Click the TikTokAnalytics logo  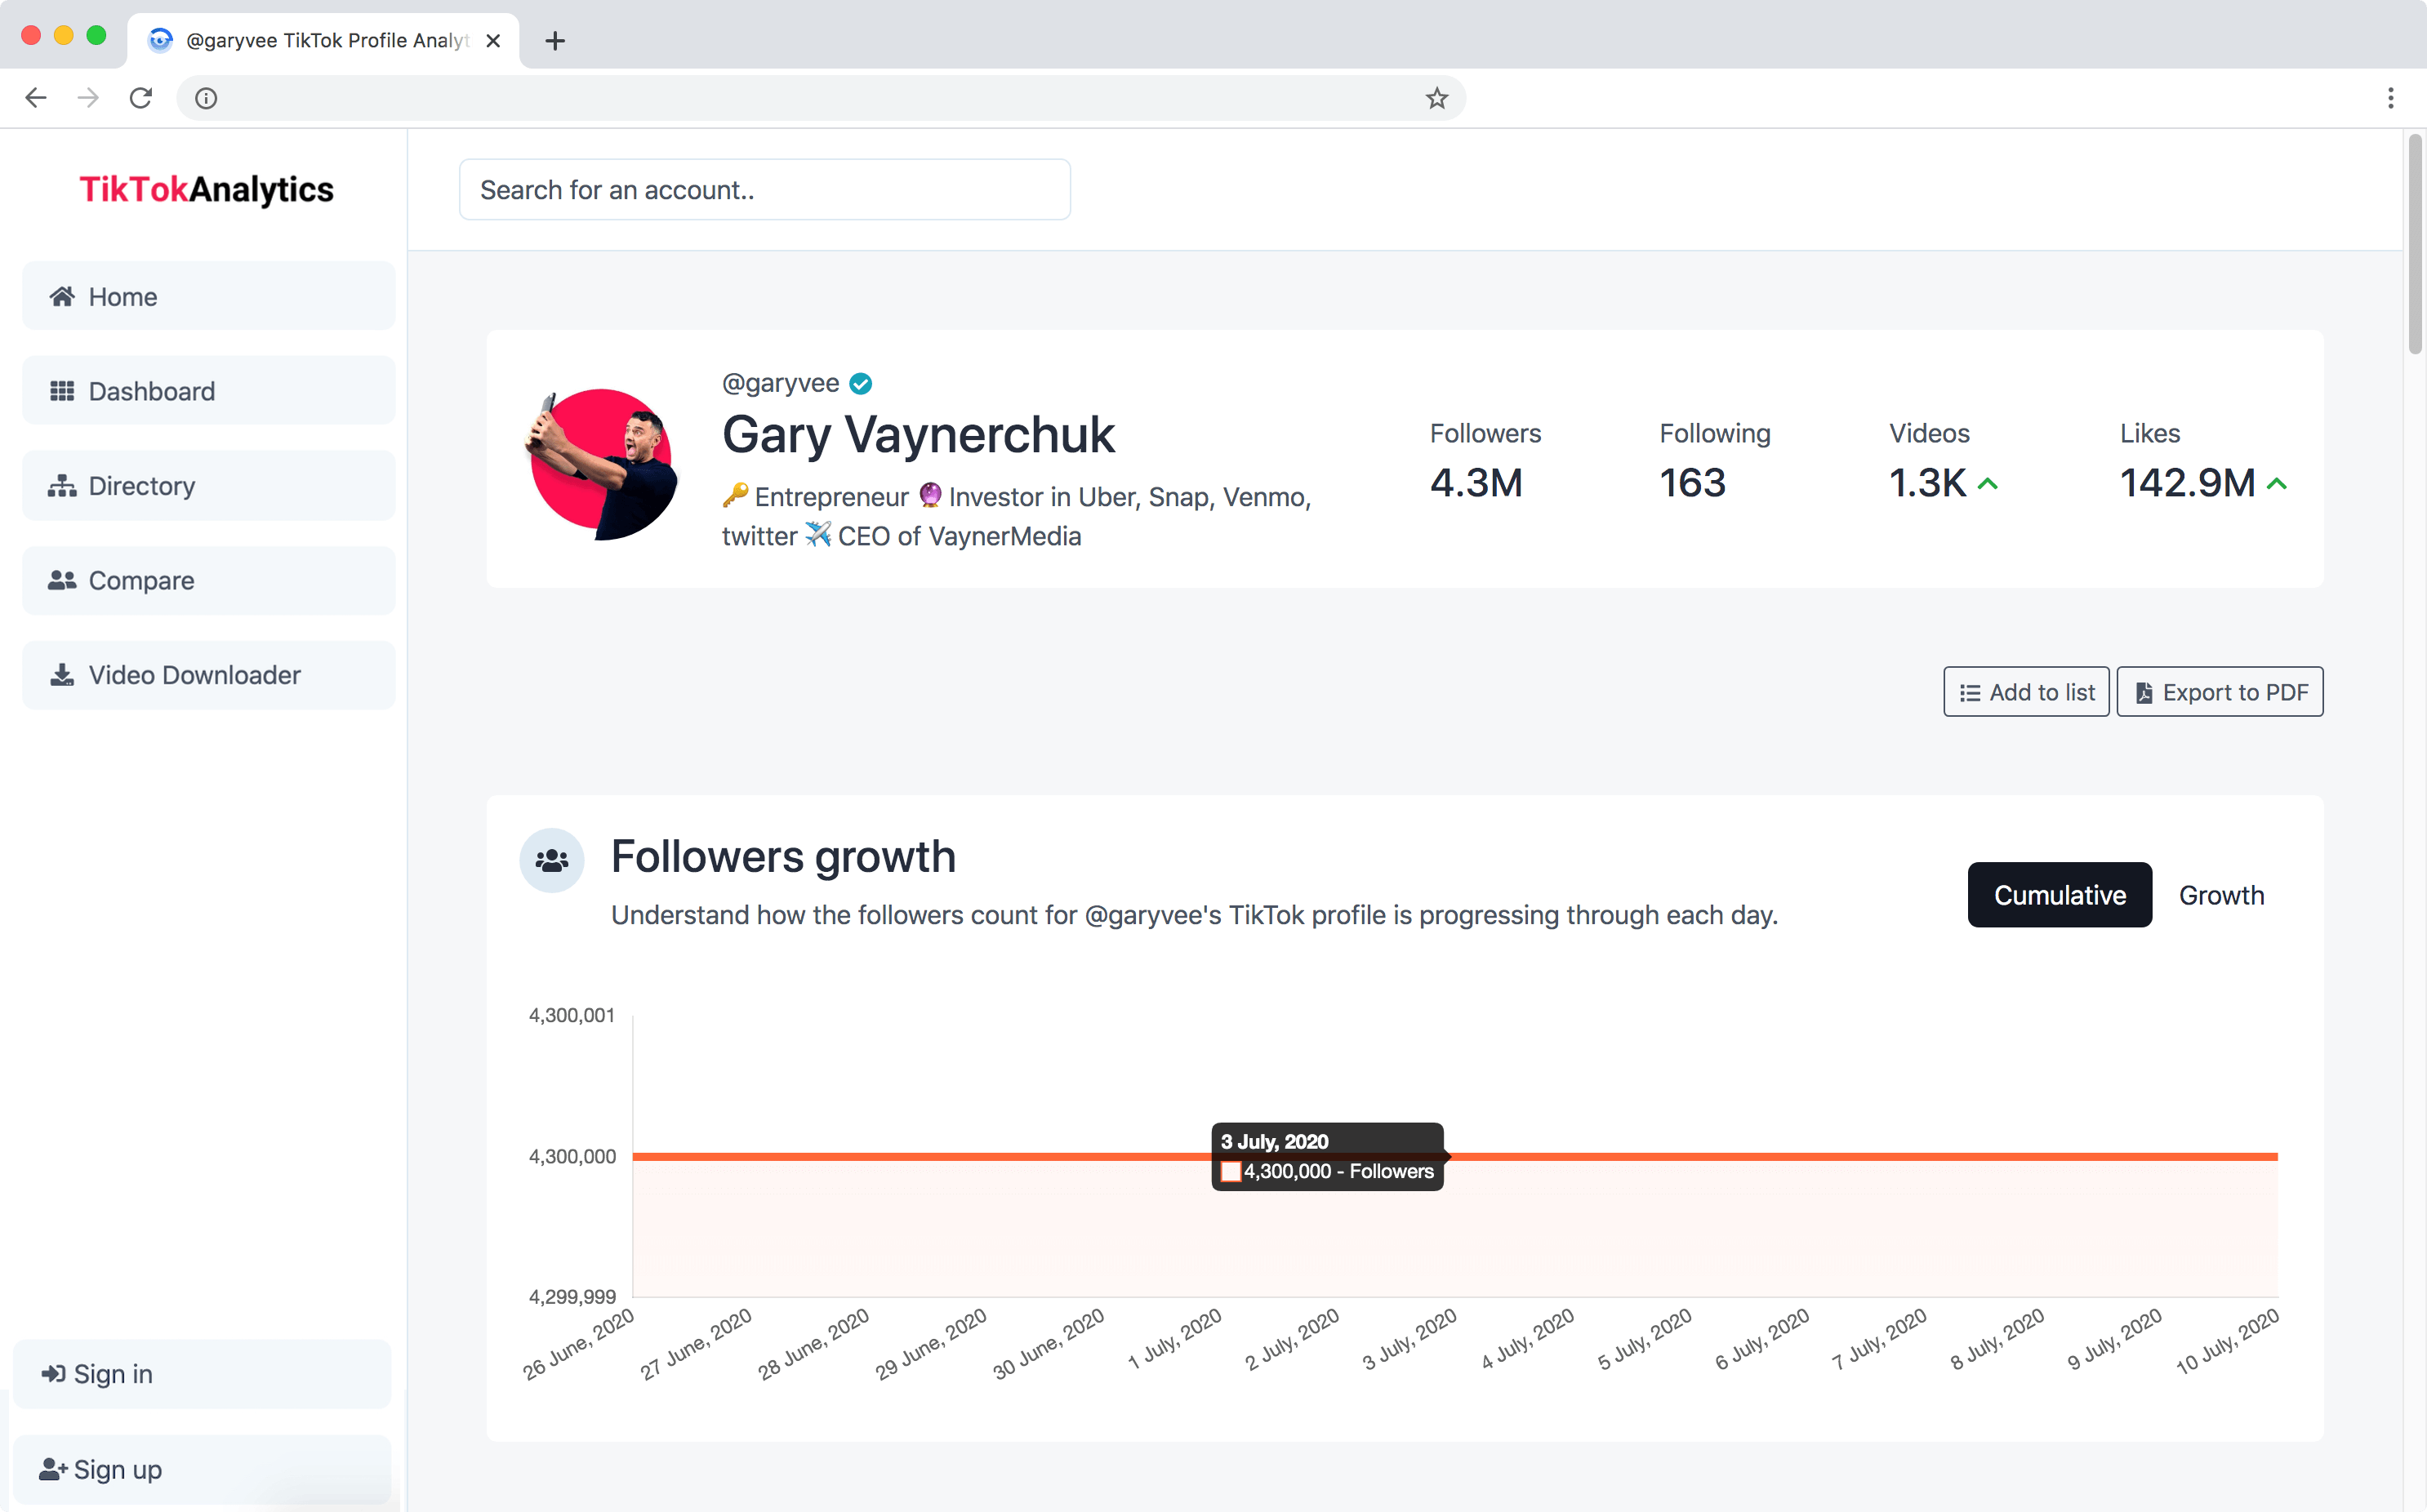[207, 190]
